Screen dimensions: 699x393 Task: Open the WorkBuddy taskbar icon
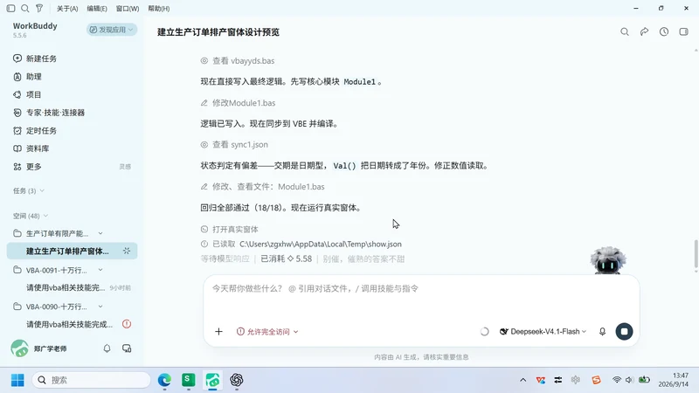[212, 380]
